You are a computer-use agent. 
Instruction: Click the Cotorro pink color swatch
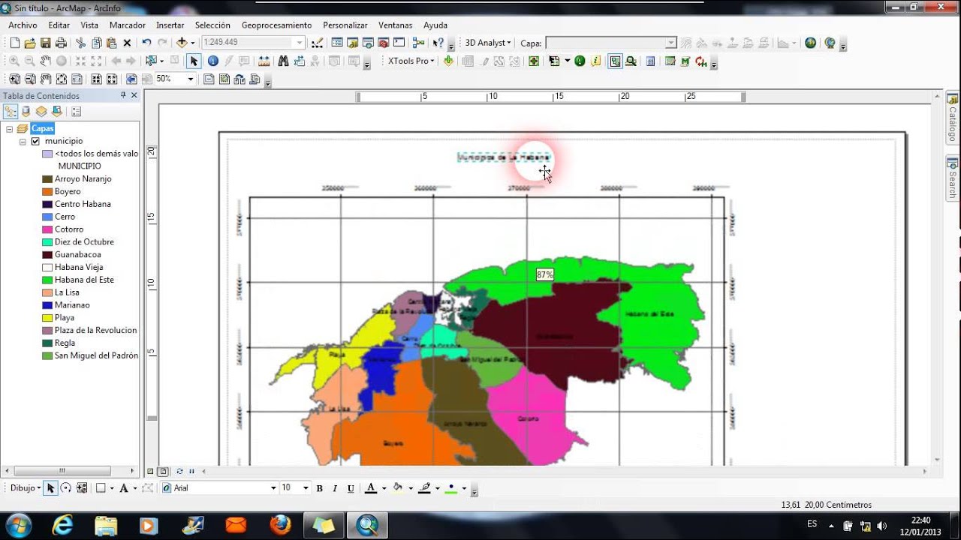[47, 229]
